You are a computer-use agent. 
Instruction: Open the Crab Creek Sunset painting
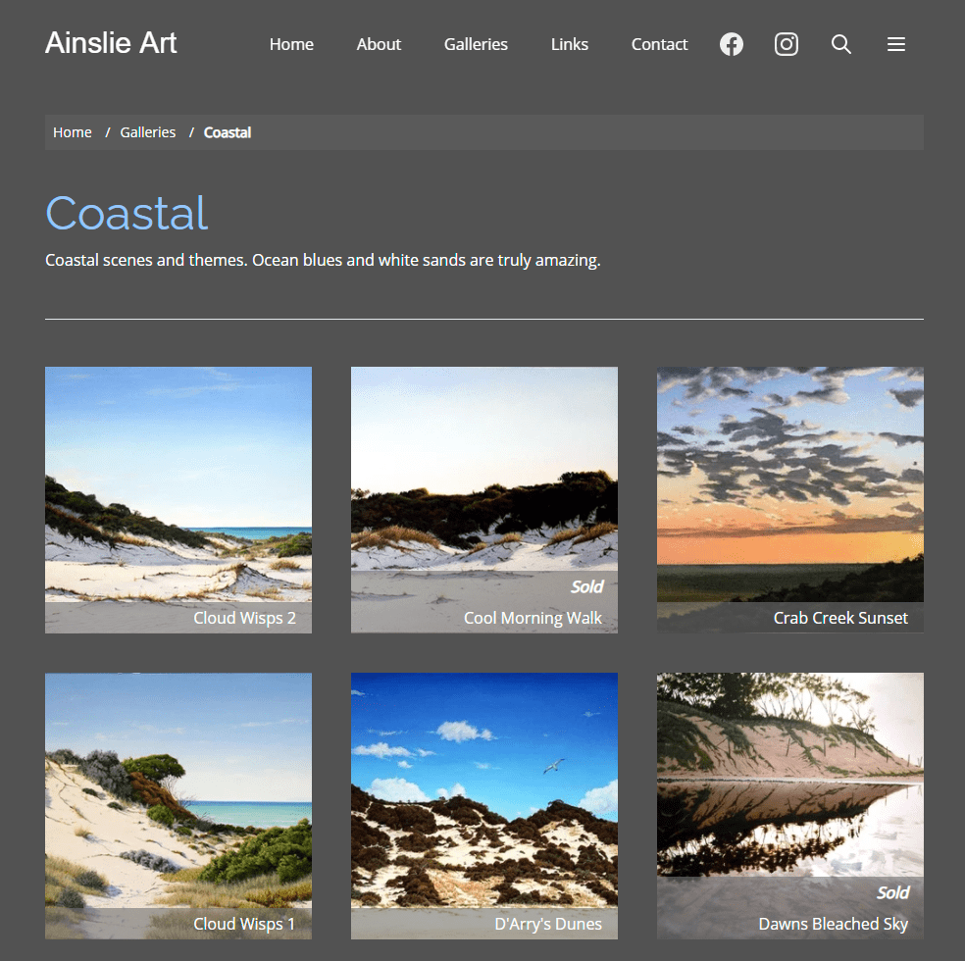789,499
